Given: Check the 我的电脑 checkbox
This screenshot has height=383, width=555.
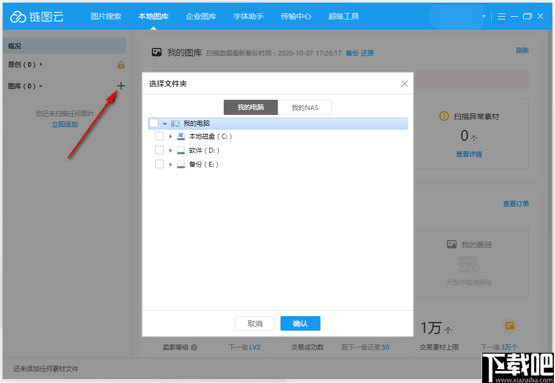Looking at the screenshot, I should click(154, 123).
